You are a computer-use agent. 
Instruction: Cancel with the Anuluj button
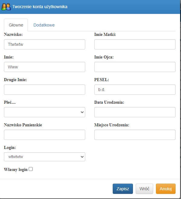[166, 189]
